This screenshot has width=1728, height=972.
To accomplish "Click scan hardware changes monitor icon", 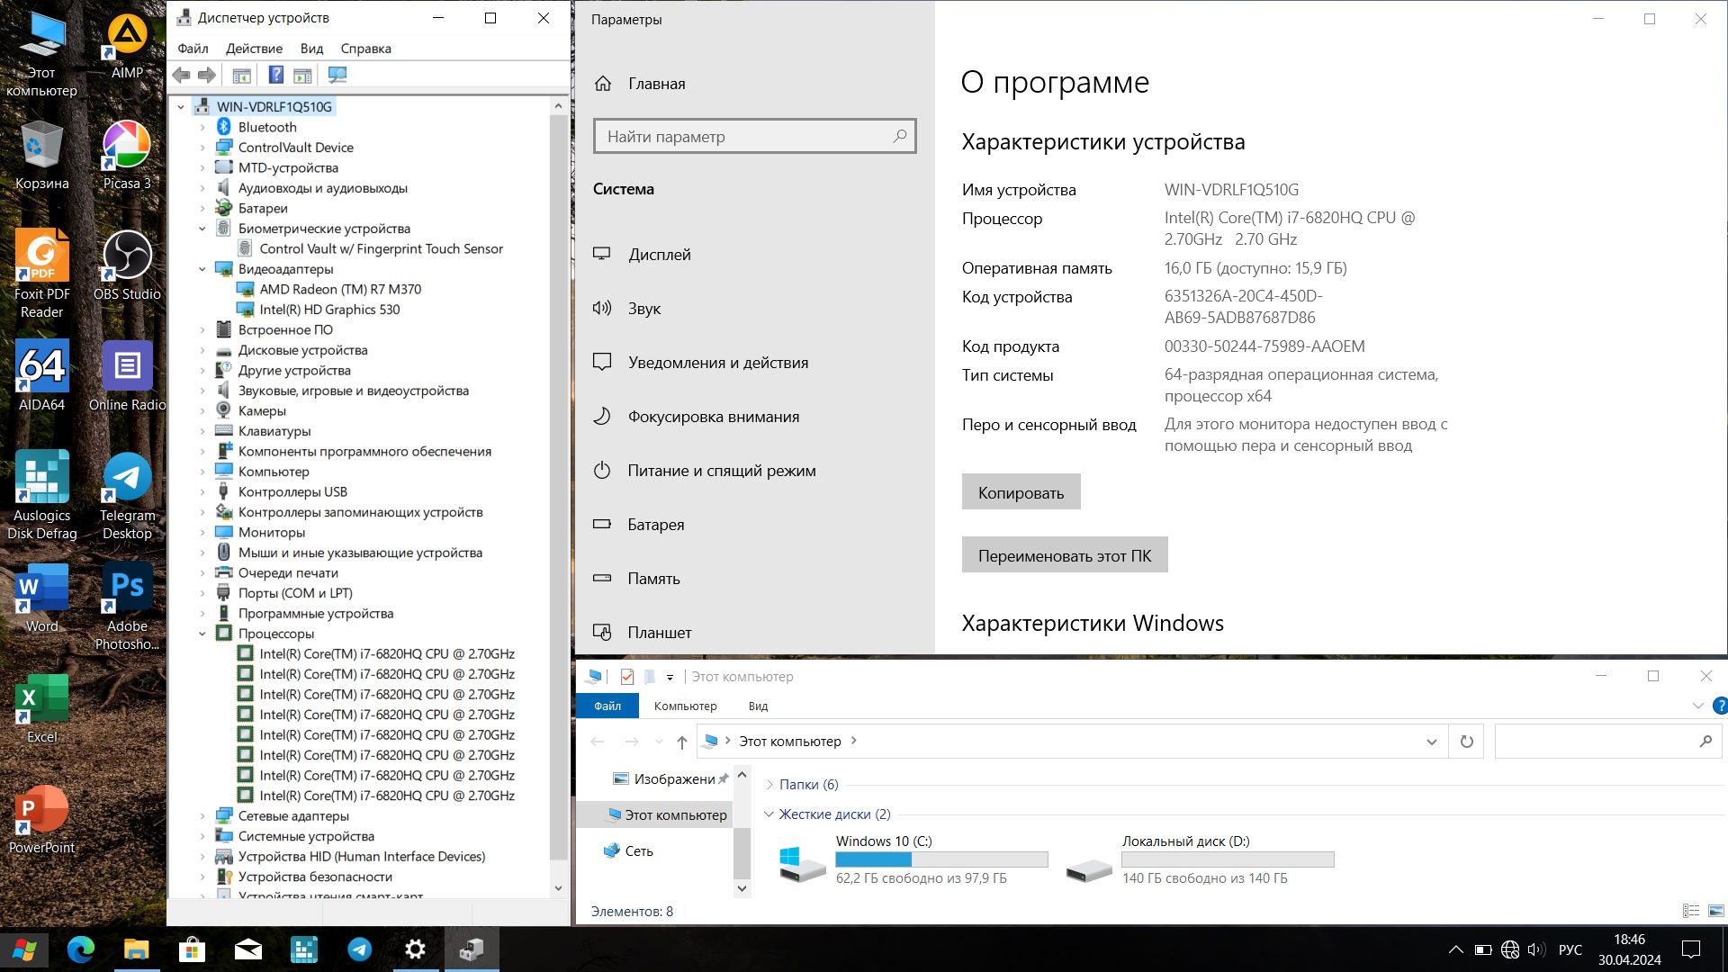I will pyautogui.click(x=337, y=76).
